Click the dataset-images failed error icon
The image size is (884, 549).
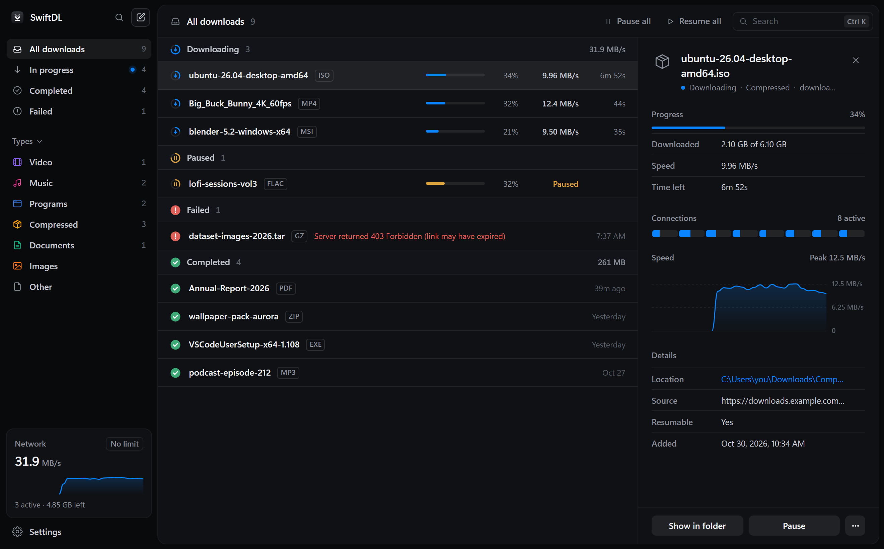pyautogui.click(x=175, y=236)
